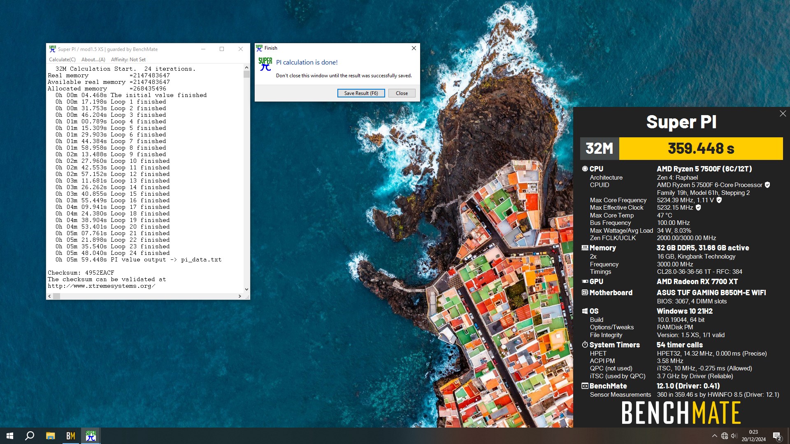This screenshot has height=444, width=790.
Task: Open Windows Start menu
Action: point(10,436)
